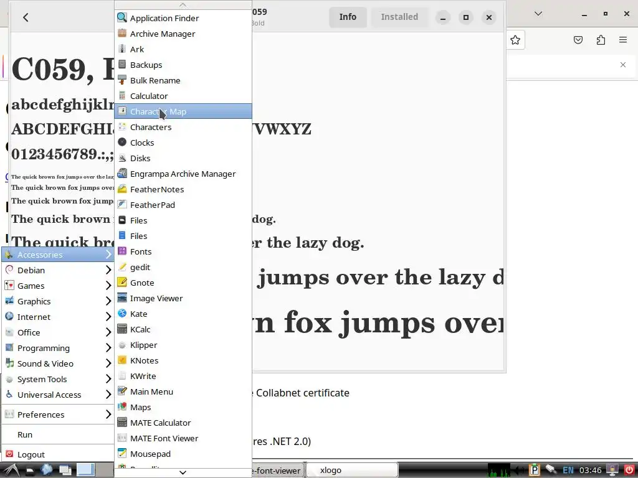Bookmark page with star icon in browser
Image resolution: width=638 pixels, height=478 pixels.
515,40
